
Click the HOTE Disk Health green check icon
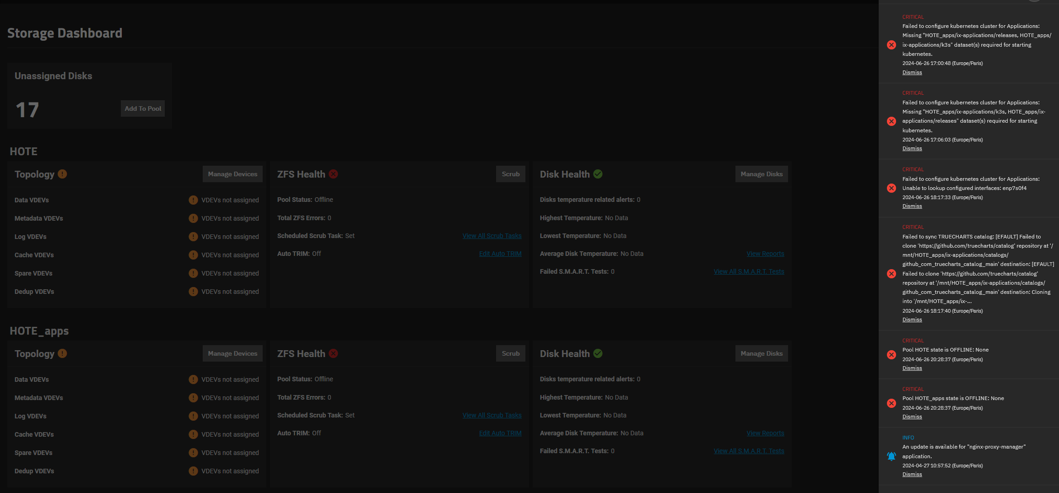[598, 174]
